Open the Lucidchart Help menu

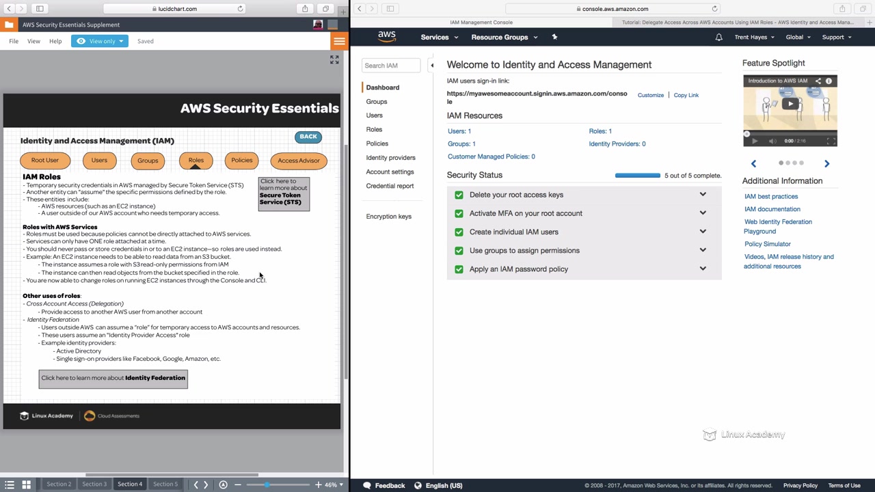pos(55,41)
